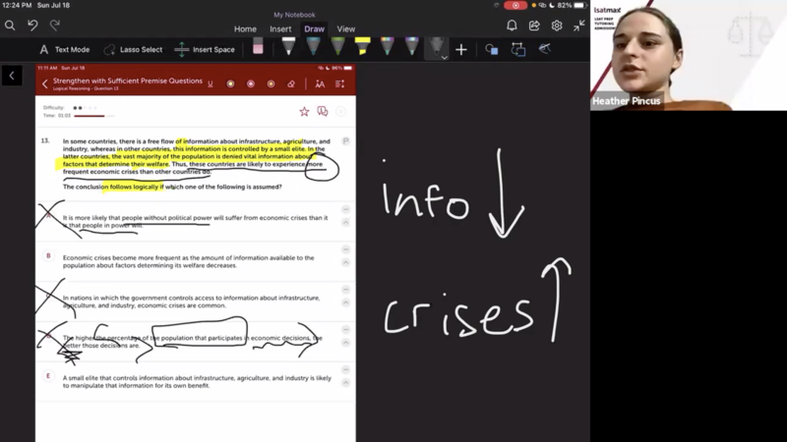Select answer choice B radio circle
The image size is (787, 442).
tap(48, 256)
